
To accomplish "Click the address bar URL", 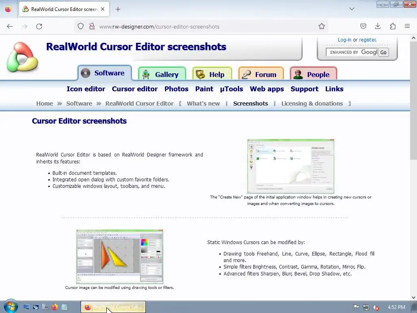I will (x=159, y=26).
